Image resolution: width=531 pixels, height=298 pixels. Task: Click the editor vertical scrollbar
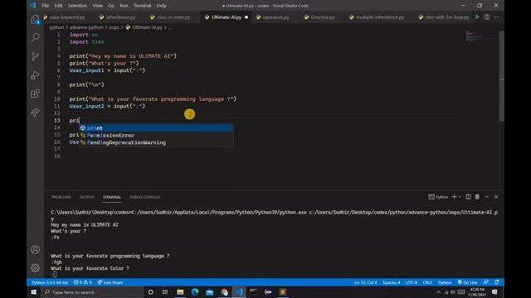[501, 76]
